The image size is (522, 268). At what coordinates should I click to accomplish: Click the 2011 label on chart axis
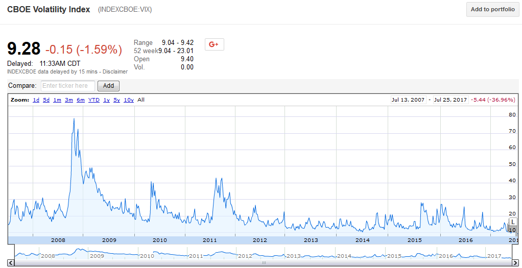tap(210, 240)
